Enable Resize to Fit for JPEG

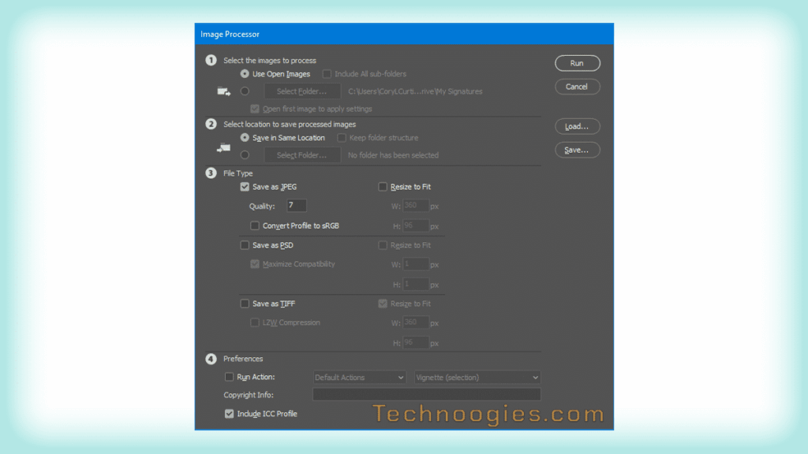383,187
